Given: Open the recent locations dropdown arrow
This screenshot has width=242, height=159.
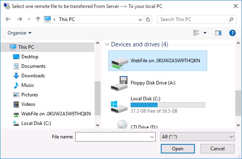Looking at the screenshot, I should [x=28, y=19].
